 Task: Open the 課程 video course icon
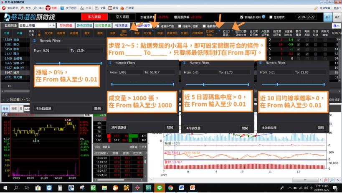[x=110, y=8]
